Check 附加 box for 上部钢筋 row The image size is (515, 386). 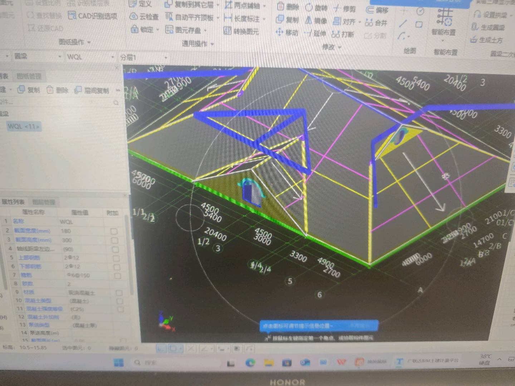pos(116,258)
